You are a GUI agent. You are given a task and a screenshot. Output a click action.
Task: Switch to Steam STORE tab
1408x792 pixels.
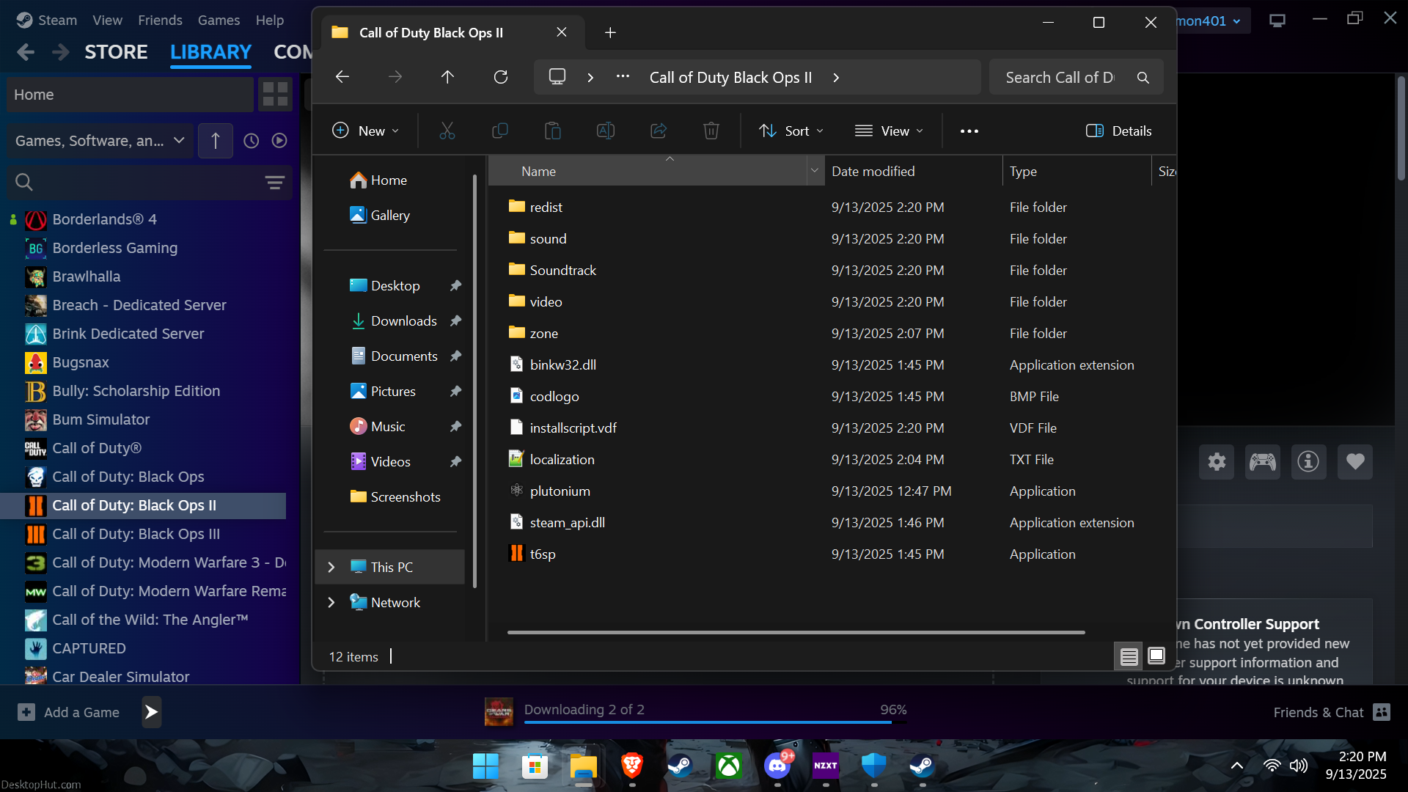tap(116, 52)
